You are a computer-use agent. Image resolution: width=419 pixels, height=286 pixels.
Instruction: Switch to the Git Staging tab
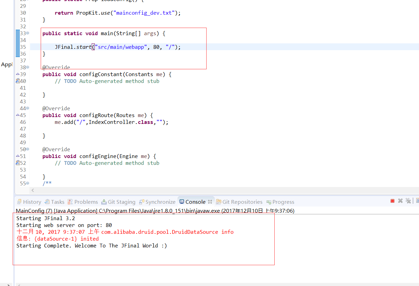pyautogui.click(x=118, y=202)
